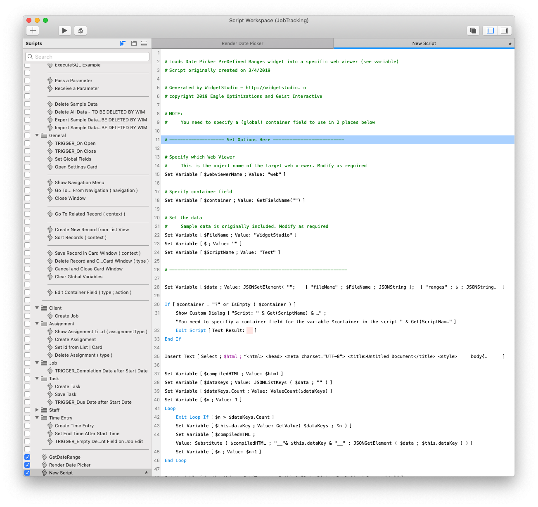Click the script icon beside Close Window
The height and width of the screenshot is (507, 538).
pyautogui.click(x=50, y=198)
